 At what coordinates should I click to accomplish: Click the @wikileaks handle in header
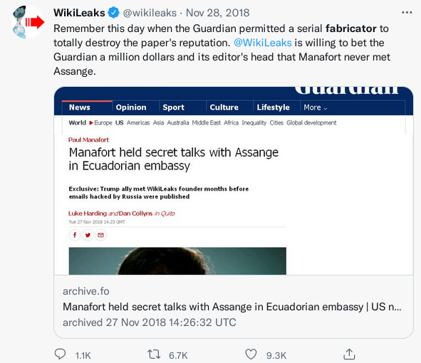pyautogui.click(x=150, y=13)
